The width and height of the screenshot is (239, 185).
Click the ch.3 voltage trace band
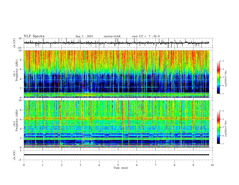pyautogui.click(x=116, y=155)
